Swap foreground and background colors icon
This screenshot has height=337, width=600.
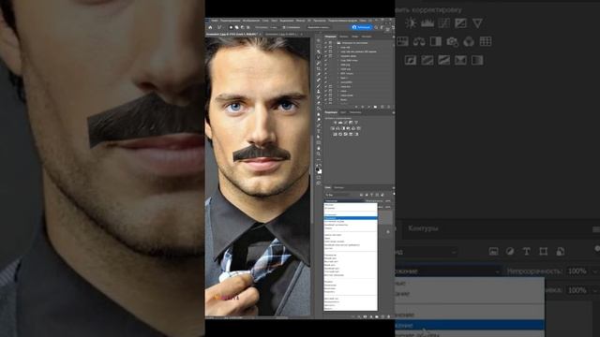[x=321, y=165]
